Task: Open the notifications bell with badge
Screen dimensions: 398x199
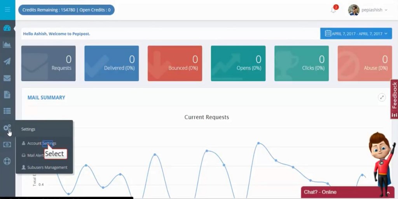Action: [334, 9]
